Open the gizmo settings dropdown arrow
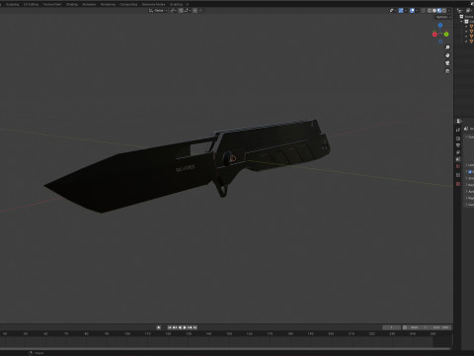474x356 pixels. (406, 11)
